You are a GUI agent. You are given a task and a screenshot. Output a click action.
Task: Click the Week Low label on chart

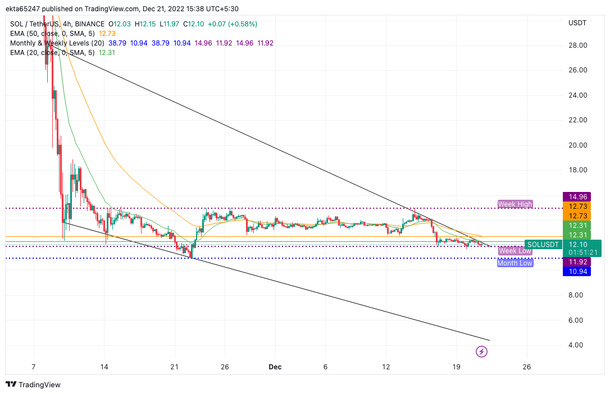[515, 251]
